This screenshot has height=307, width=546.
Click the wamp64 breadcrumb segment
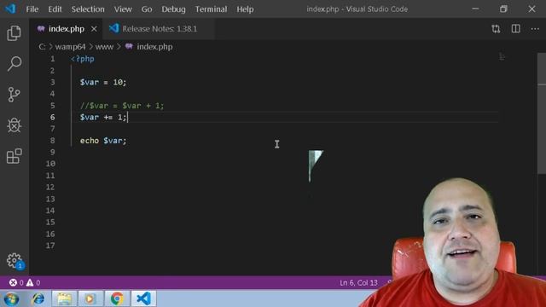point(70,47)
